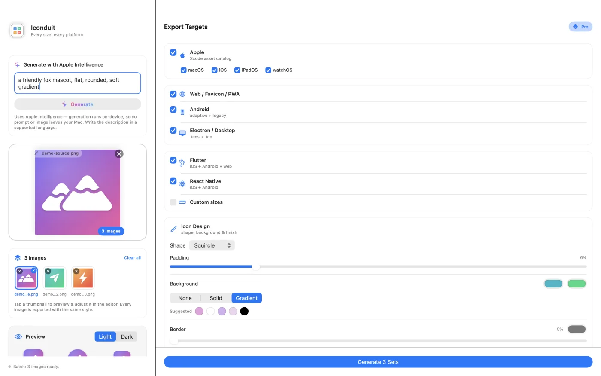Click the large mountain source image preview
Viewport: 601px width, 376px height.
click(x=78, y=192)
